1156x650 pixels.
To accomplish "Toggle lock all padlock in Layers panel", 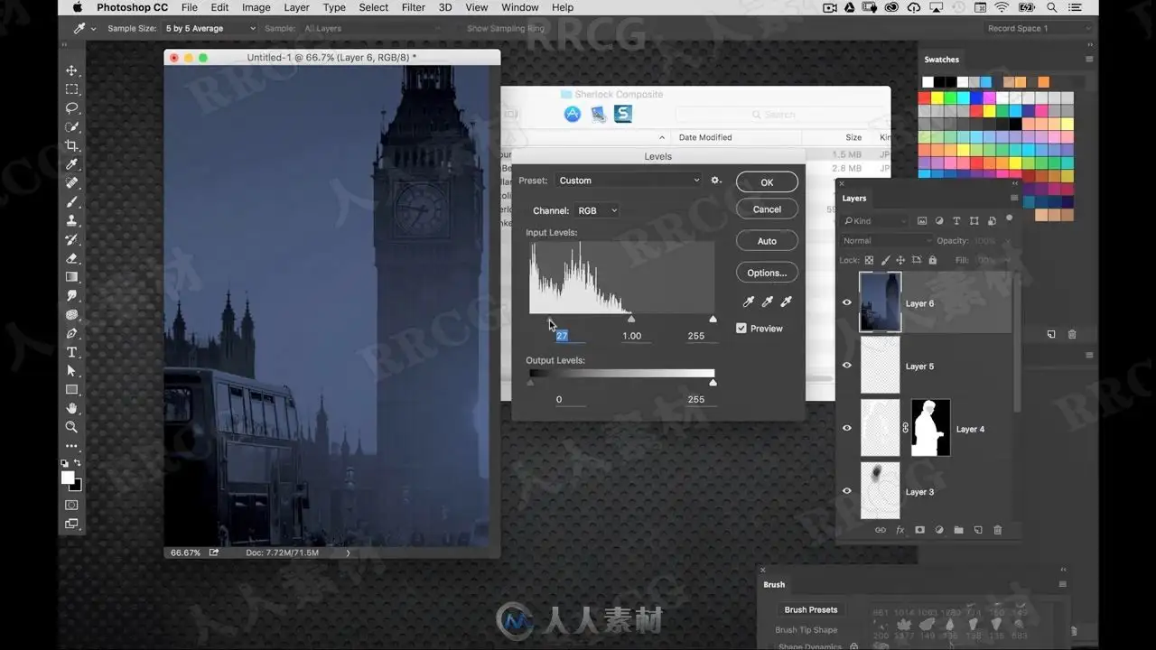I will point(932,260).
